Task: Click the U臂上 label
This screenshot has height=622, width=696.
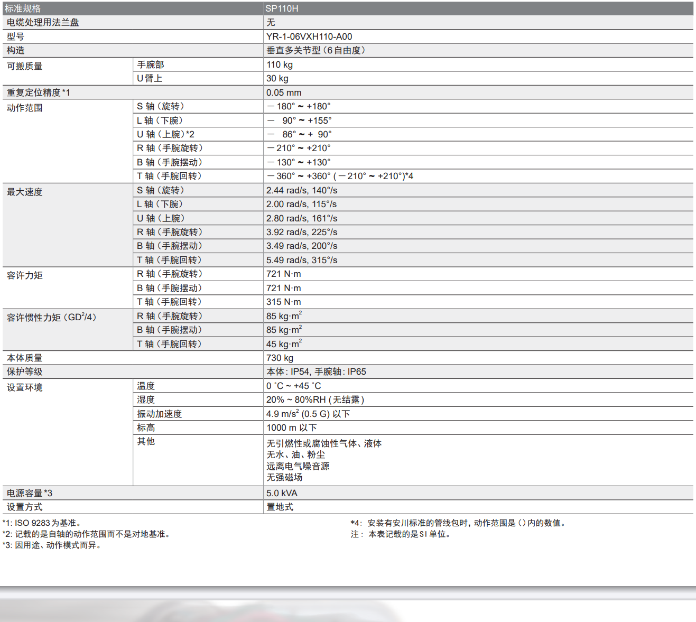Action: tap(150, 78)
